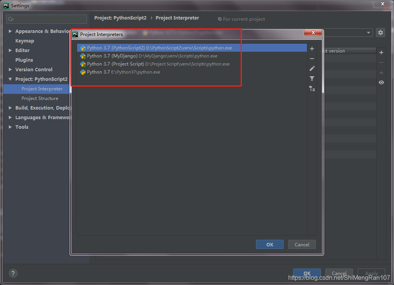
Task: Show interpreter paths tree icon
Action: point(312,88)
